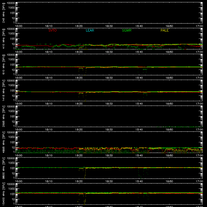Select the 15400 MHz [SFU] axis label
This screenshot has height=207, width=207.
point(3,194)
